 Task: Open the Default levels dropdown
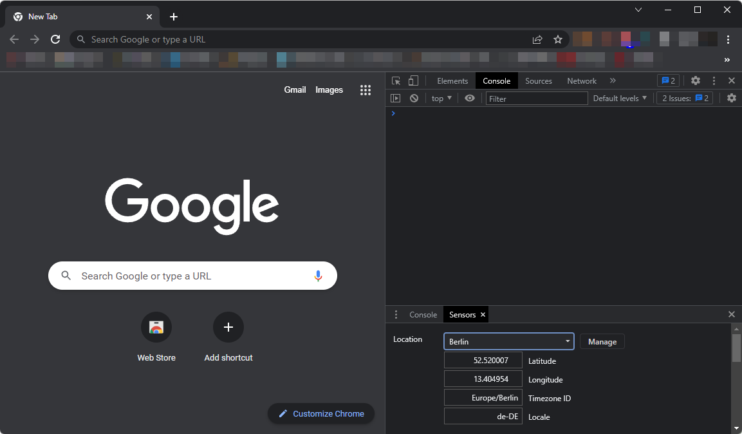point(619,98)
